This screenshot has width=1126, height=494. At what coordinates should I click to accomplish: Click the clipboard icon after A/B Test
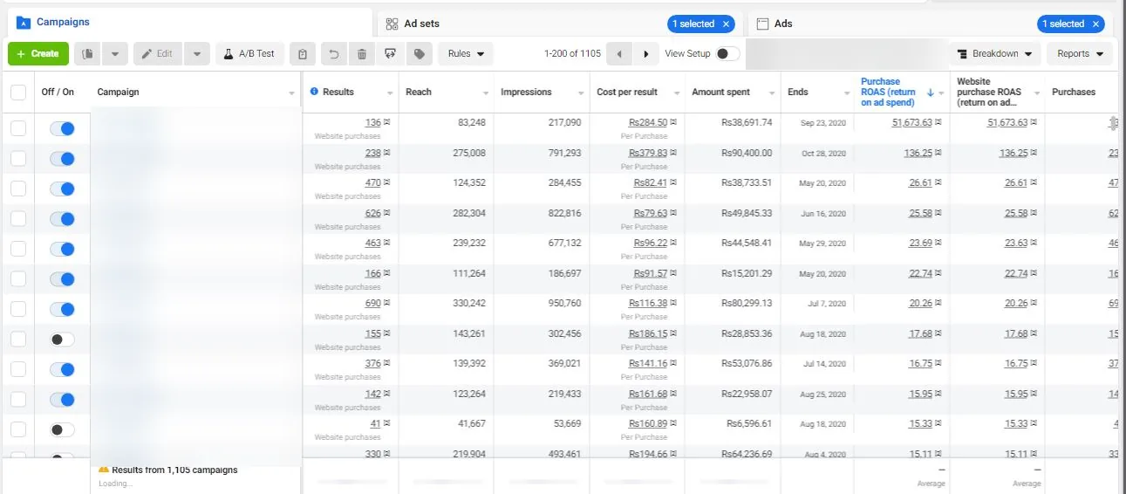point(302,54)
